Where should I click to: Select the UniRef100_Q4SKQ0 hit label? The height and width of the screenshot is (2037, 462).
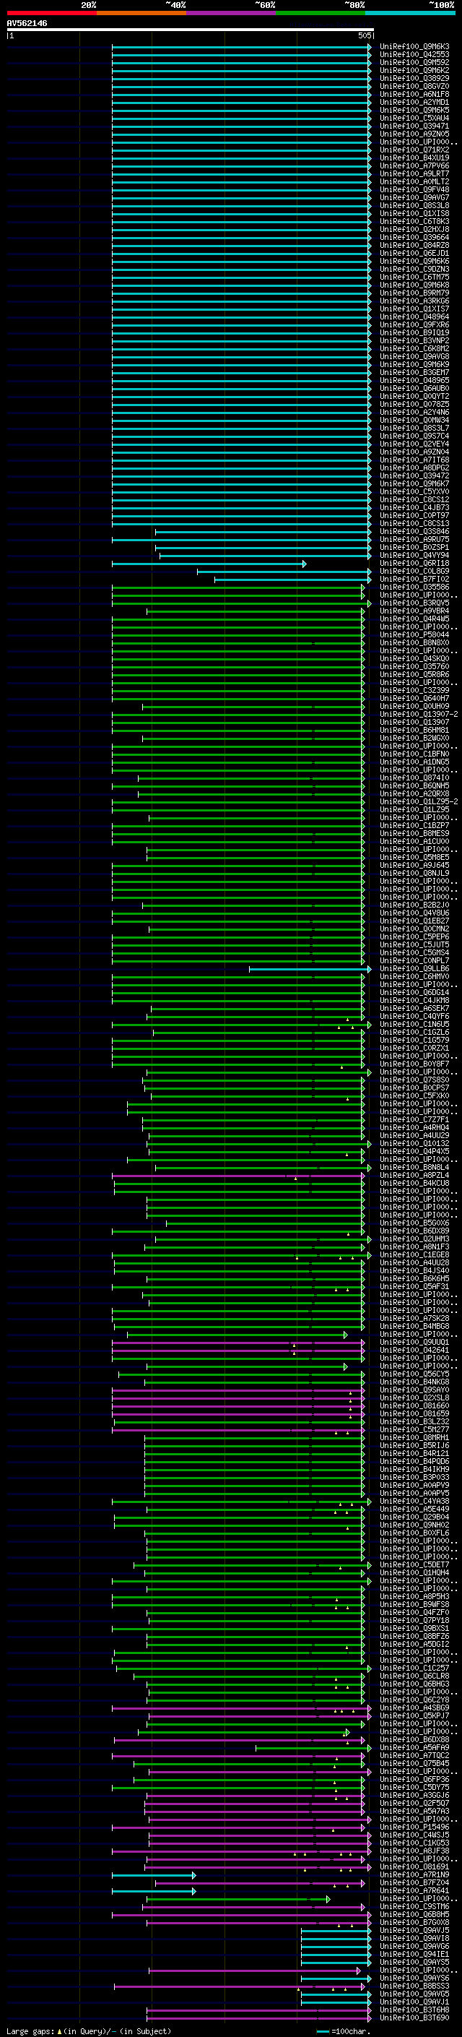[414, 659]
